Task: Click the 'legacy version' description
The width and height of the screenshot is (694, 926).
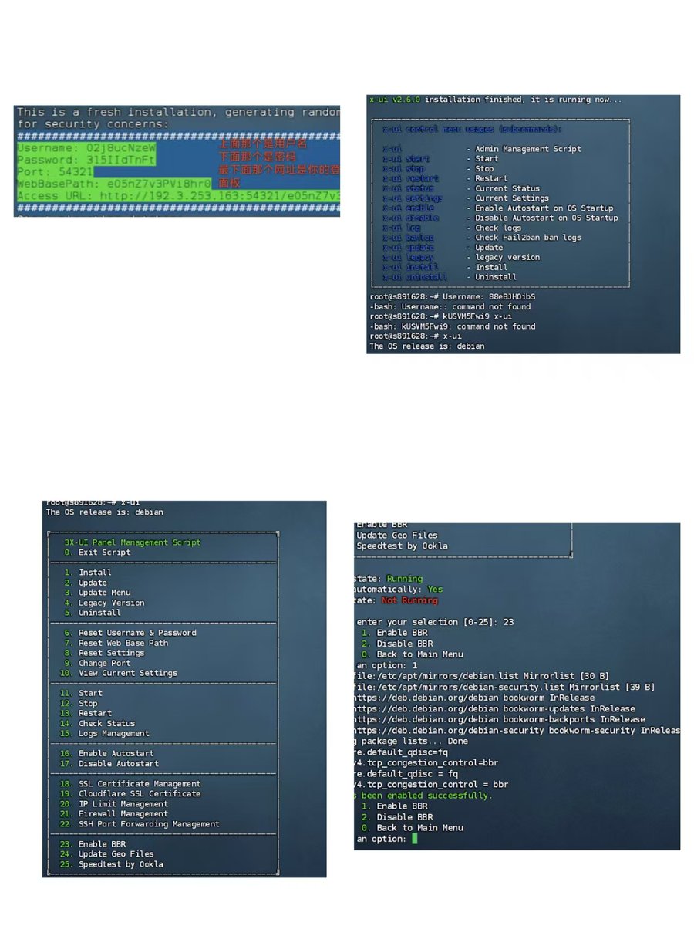Action: [507, 257]
